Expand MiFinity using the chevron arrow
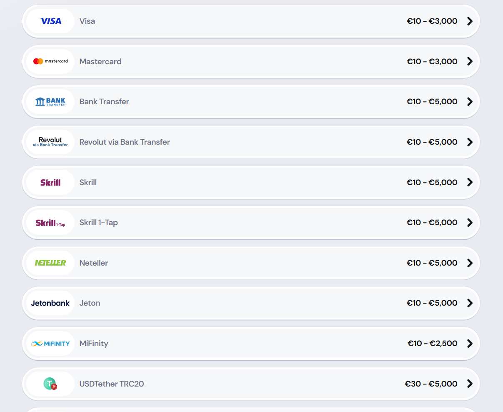 click(470, 344)
